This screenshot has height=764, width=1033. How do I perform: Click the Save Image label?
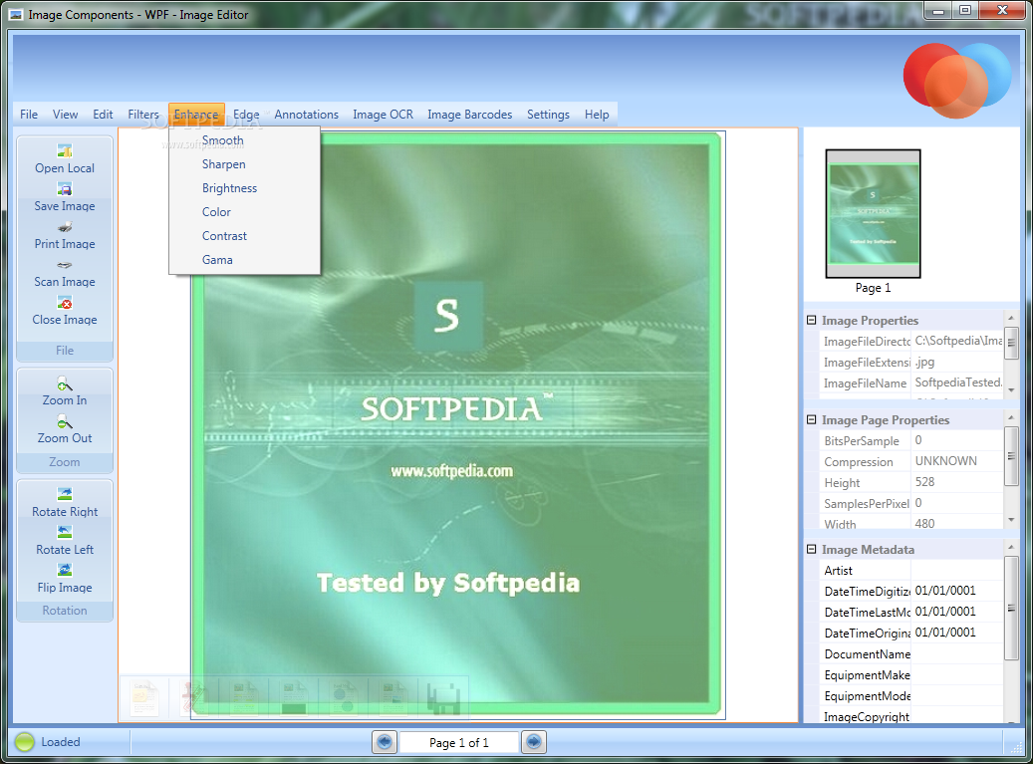(65, 206)
